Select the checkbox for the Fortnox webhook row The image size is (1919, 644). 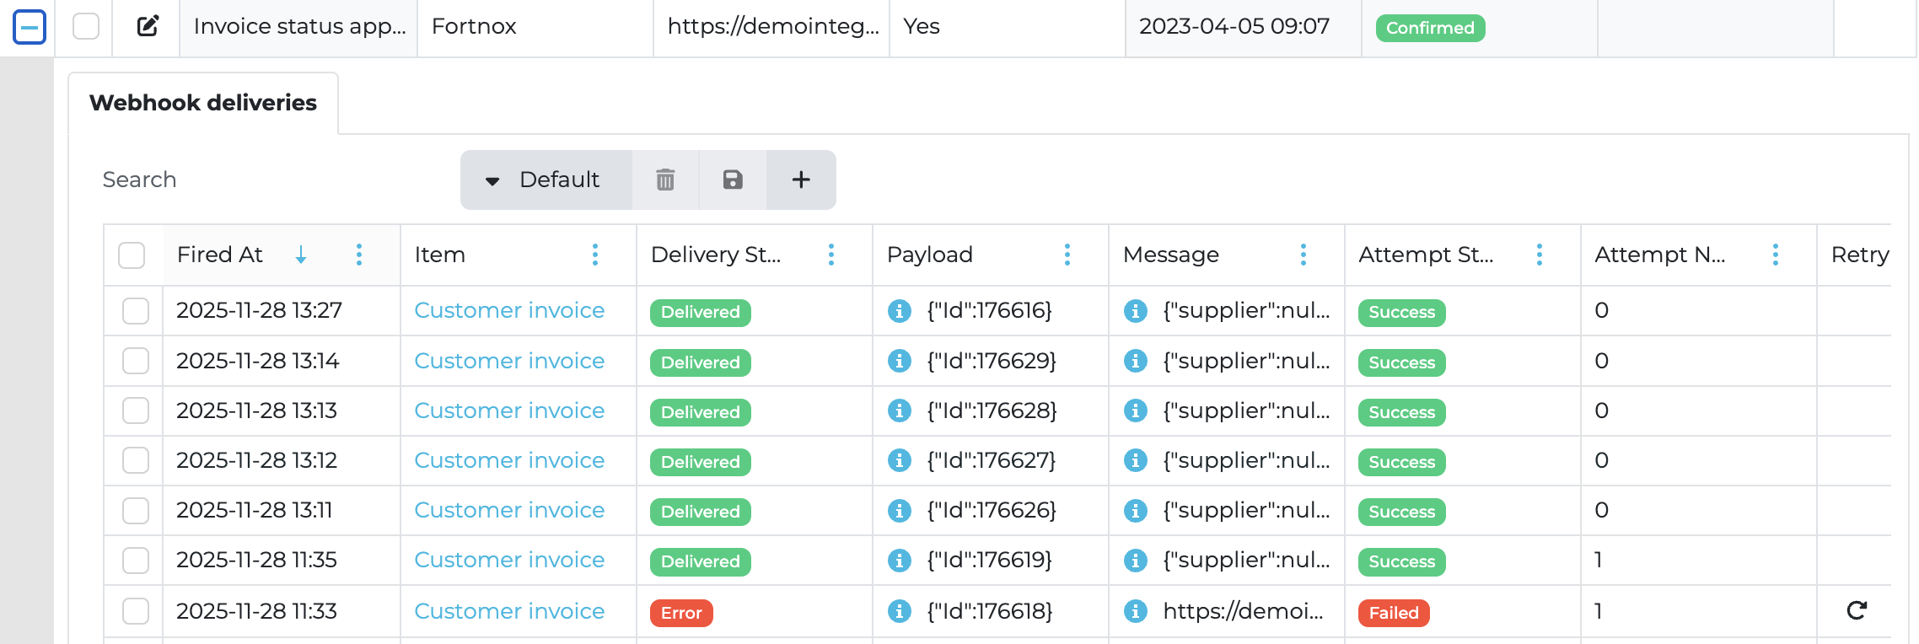click(86, 26)
